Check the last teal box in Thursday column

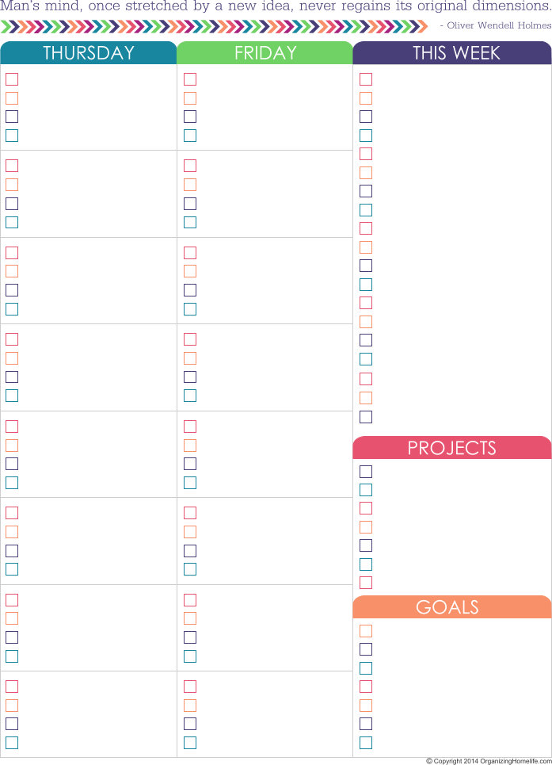[12, 743]
